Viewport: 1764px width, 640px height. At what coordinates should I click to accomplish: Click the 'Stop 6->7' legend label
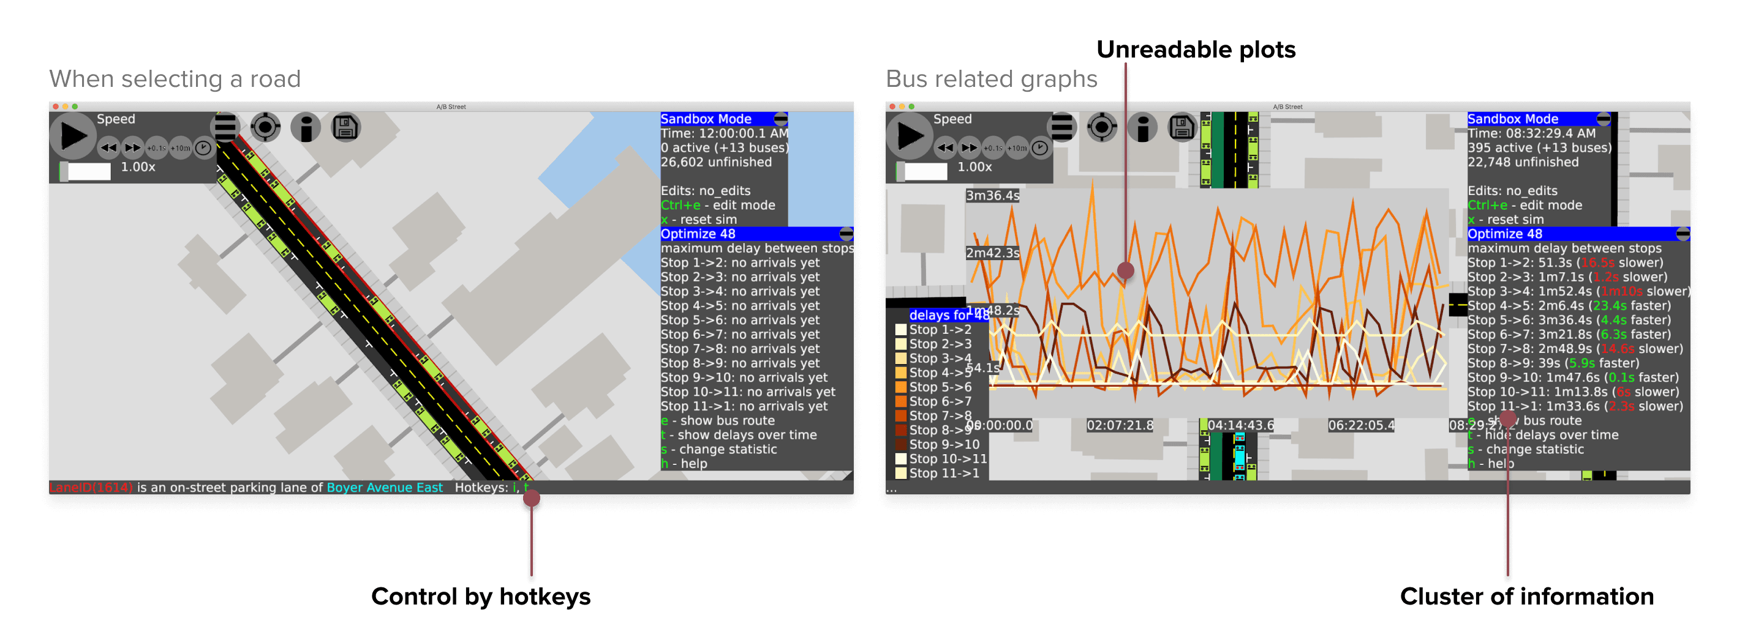point(940,401)
